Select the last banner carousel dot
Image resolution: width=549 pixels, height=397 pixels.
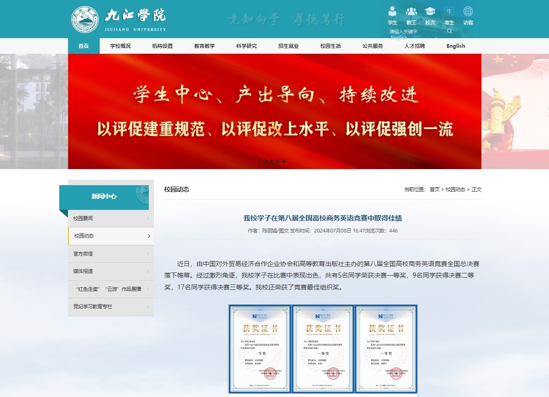click(284, 161)
